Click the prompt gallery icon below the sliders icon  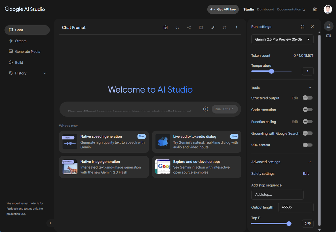[x=328, y=36]
